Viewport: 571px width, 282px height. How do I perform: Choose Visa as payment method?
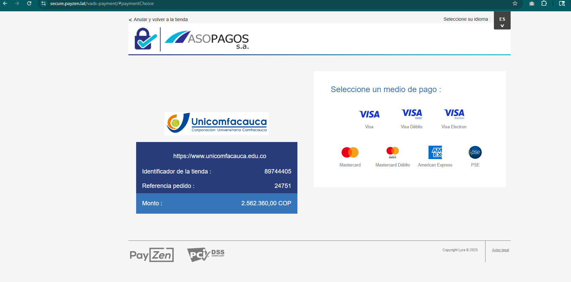(369, 115)
